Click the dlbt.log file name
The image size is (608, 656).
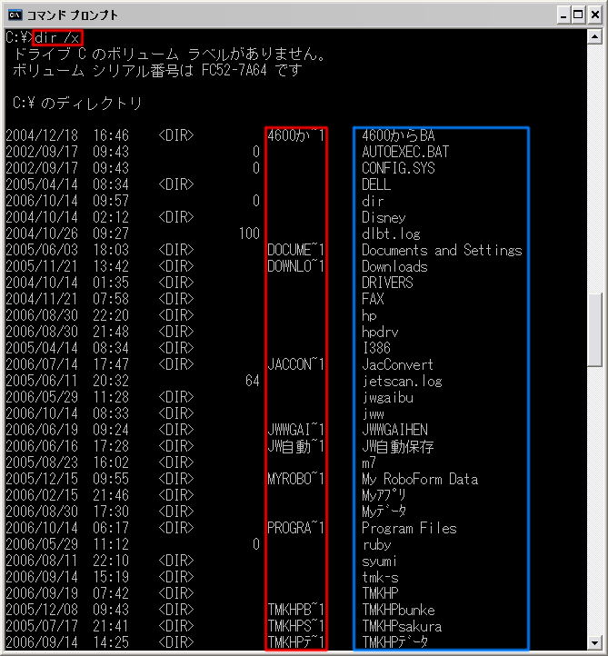391,234
